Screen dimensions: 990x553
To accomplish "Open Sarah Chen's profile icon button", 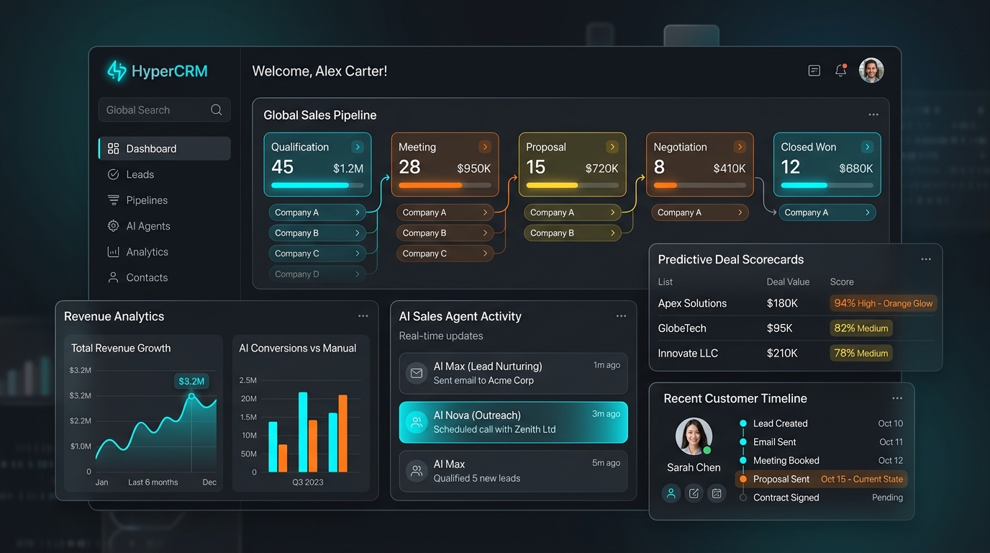I will 671,493.
